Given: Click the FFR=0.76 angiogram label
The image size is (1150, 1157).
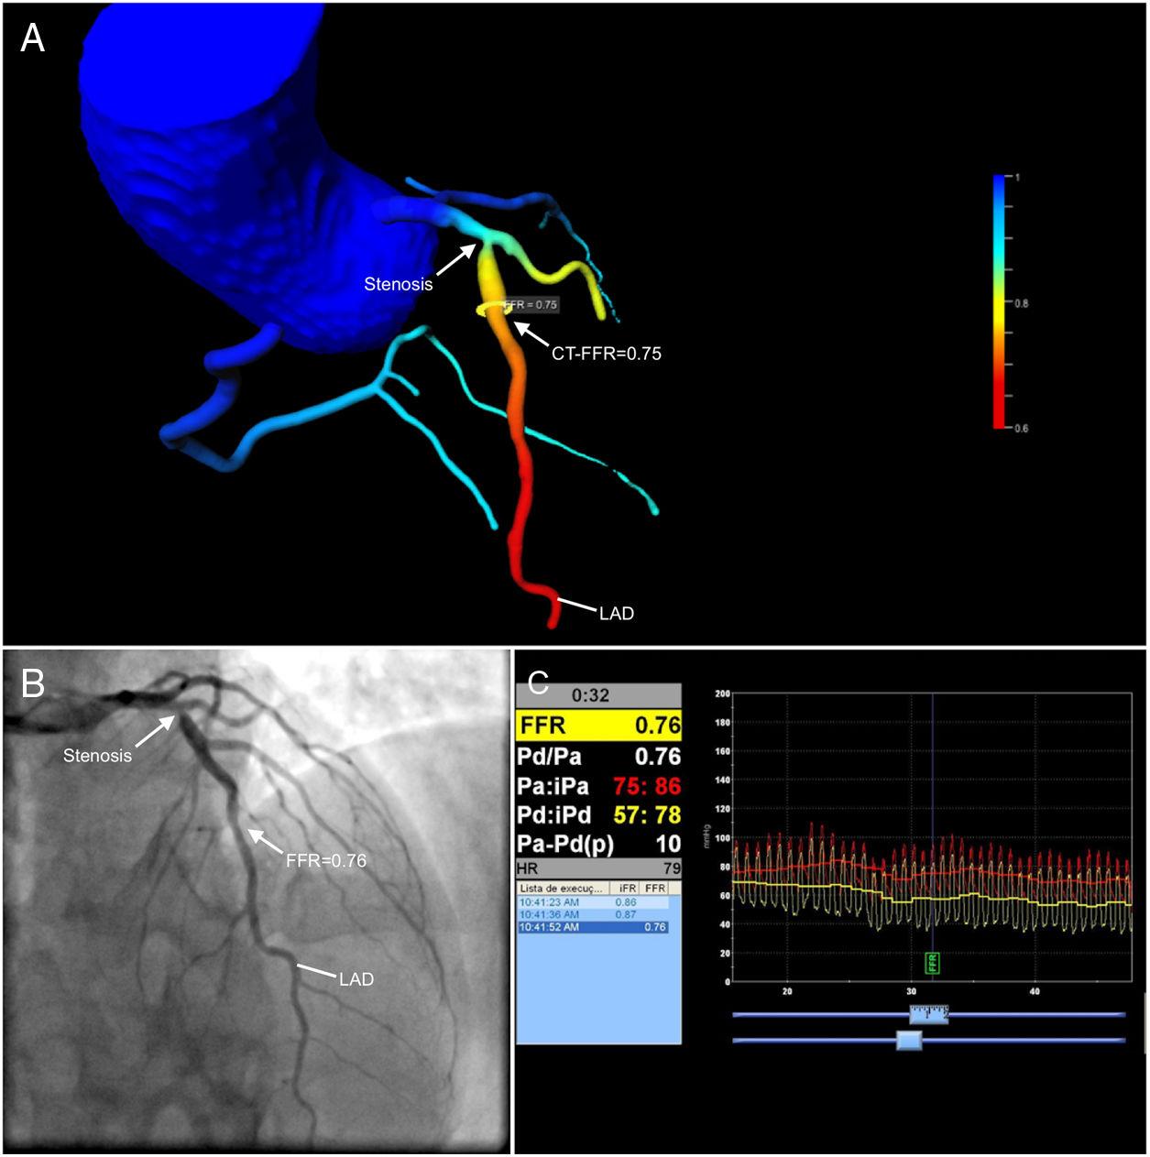Looking at the screenshot, I should [x=323, y=860].
